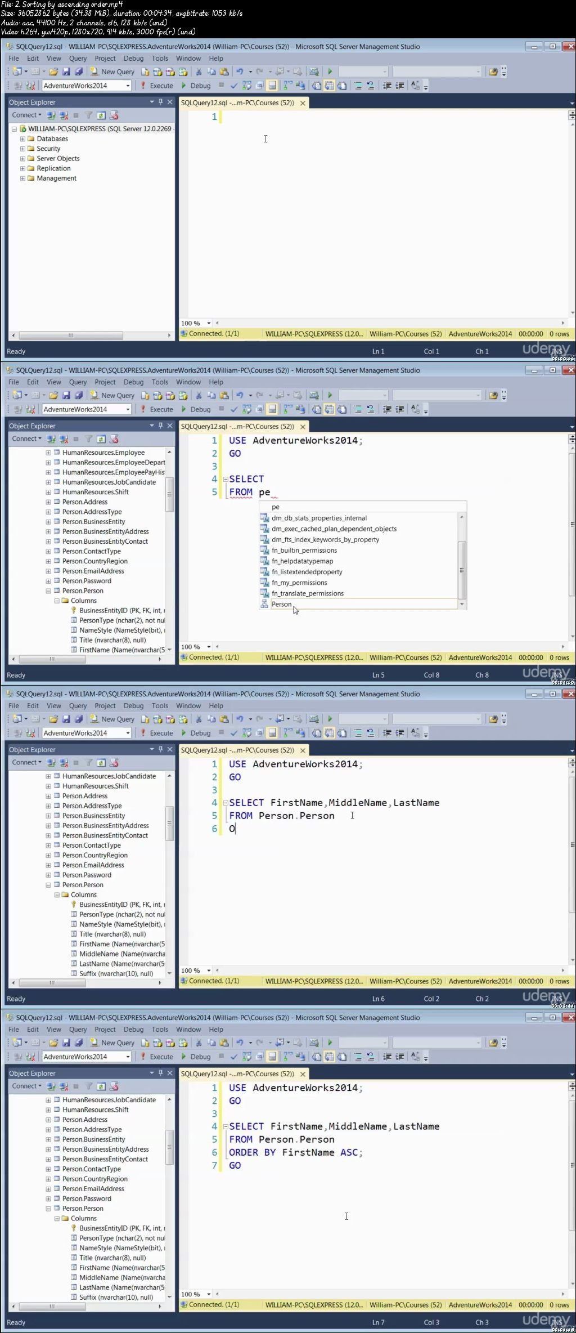The height and width of the screenshot is (1333, 576).
Task: Click the Parse checkmark icon in the top frame
Action: 234,86
